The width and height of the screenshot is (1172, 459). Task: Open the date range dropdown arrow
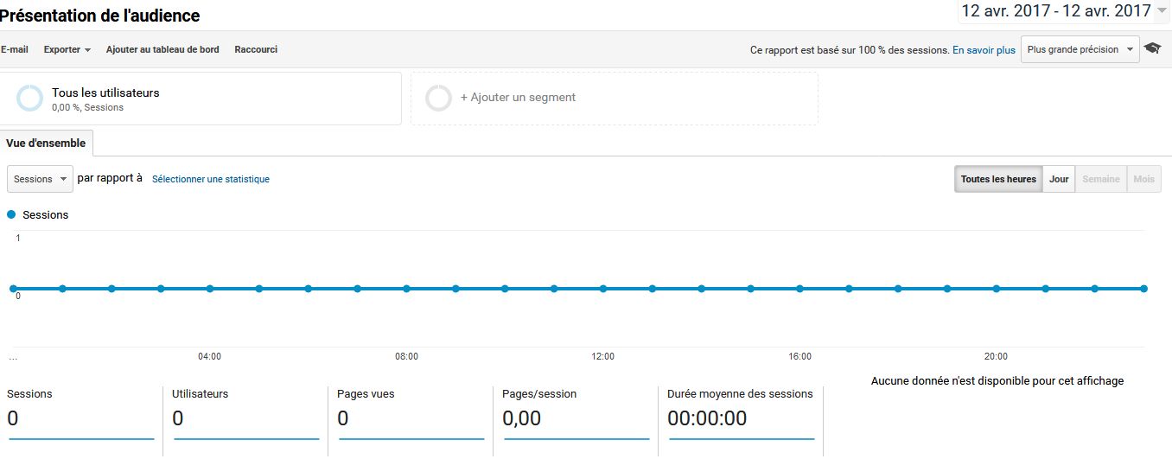1162,11
